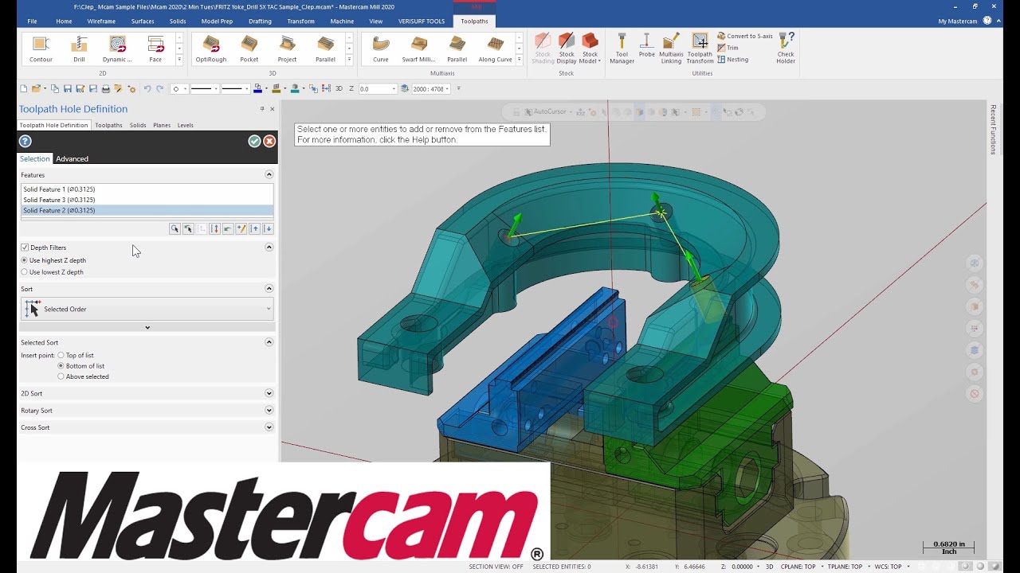Open the Tool Manager
The height and width of the screenshot is (573, 1020).
pyautogui.click(x=622, y=49)
